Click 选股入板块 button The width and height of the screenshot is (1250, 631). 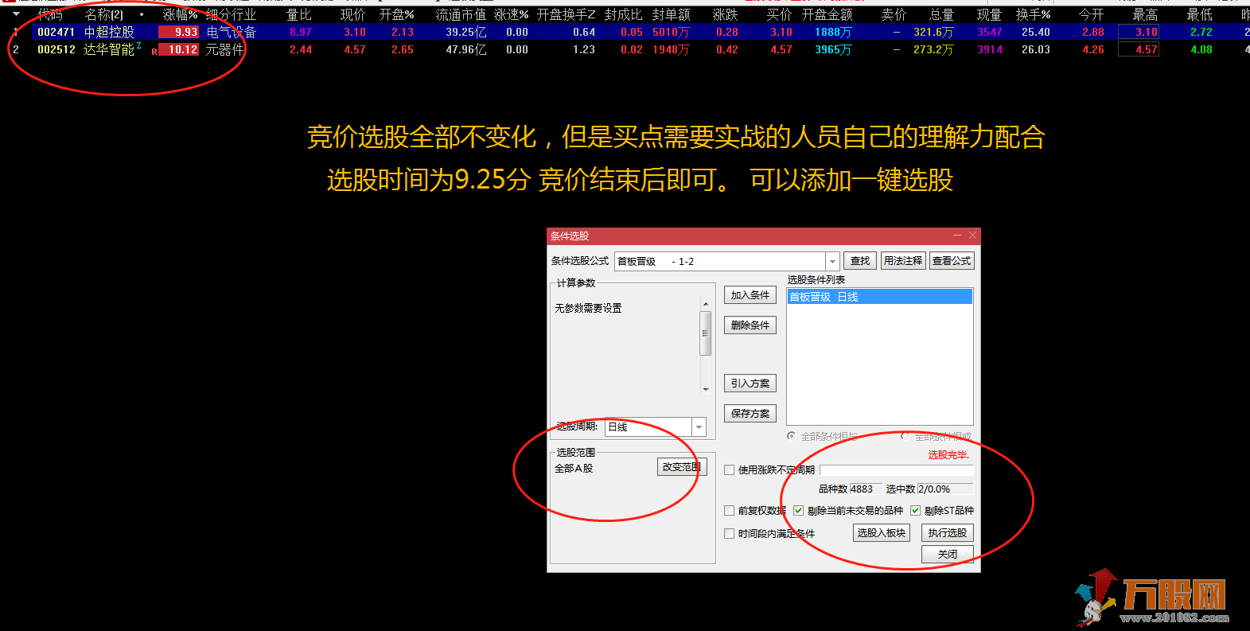tap(882, 532)
